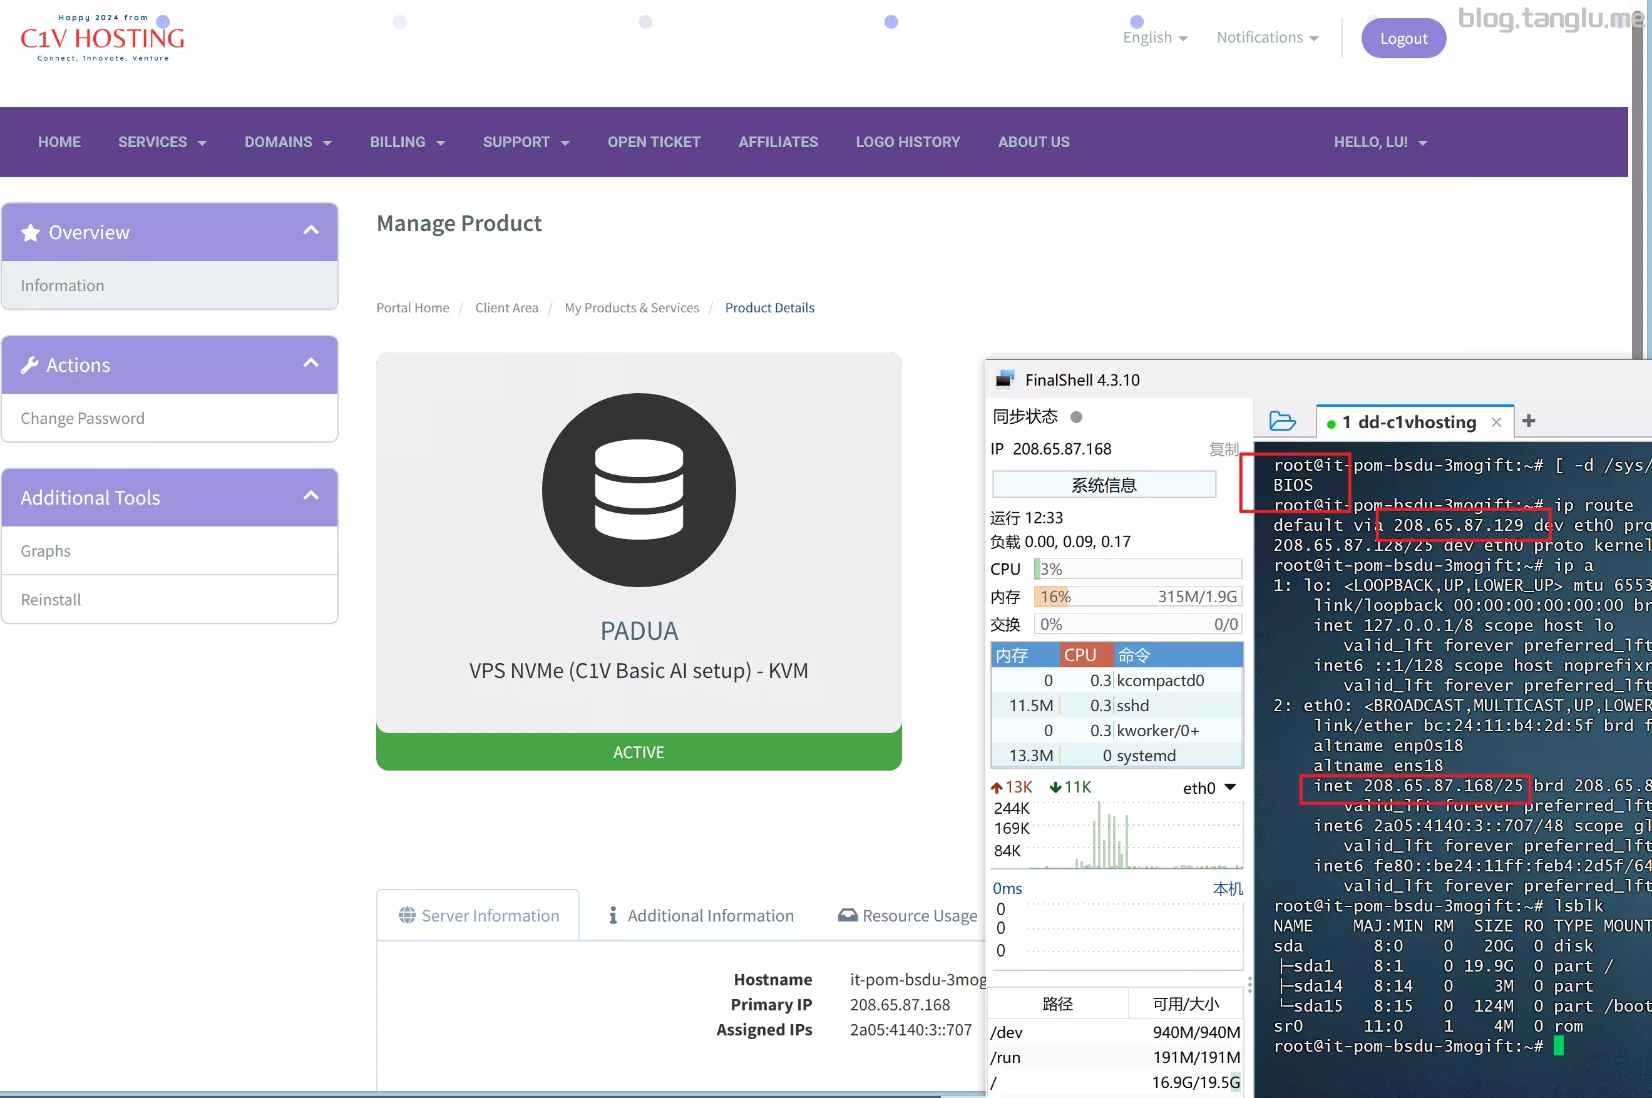This screenshot has width=1652, height=1098.
Task: Open the LOGO HISTORY page
Action: point(908,142)
